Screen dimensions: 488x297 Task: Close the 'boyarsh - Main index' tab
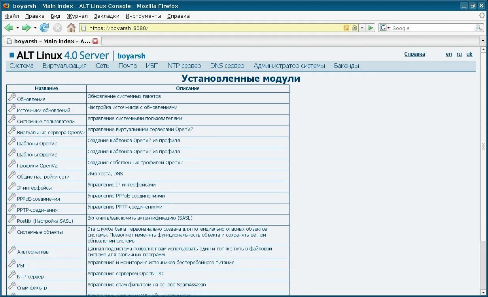coord(95,41)
